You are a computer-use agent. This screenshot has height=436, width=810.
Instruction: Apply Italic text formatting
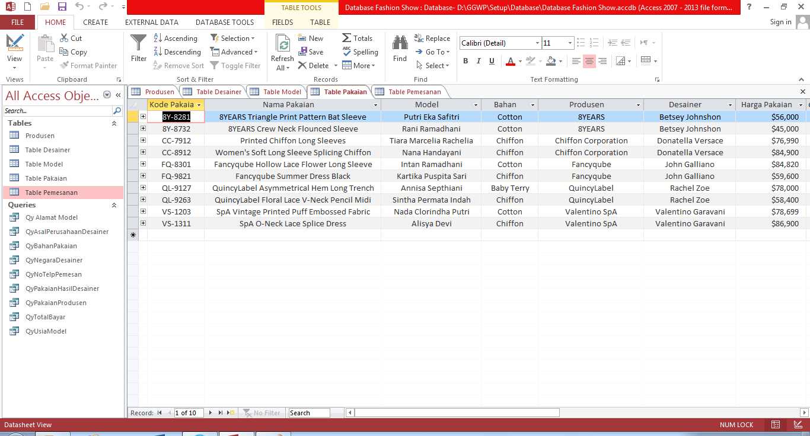tap(479, 61)
